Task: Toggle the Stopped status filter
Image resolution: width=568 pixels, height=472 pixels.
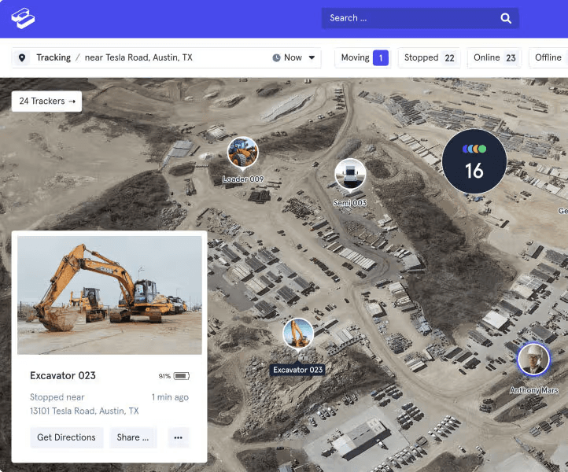Action: pos(429,58)
